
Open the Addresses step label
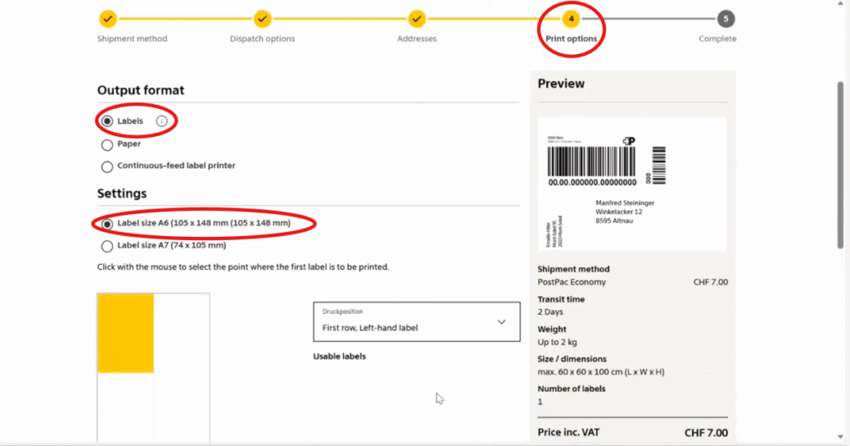click(417, 39)
